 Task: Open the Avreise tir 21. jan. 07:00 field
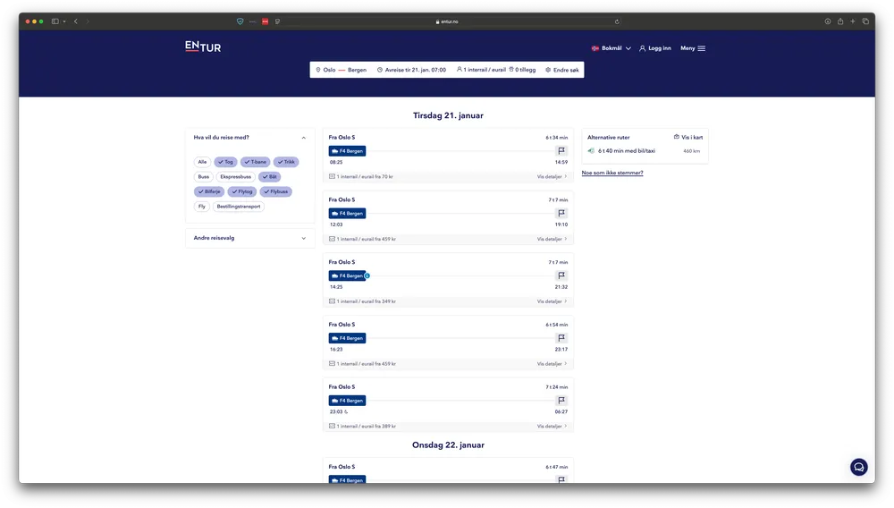pos(411,70)
